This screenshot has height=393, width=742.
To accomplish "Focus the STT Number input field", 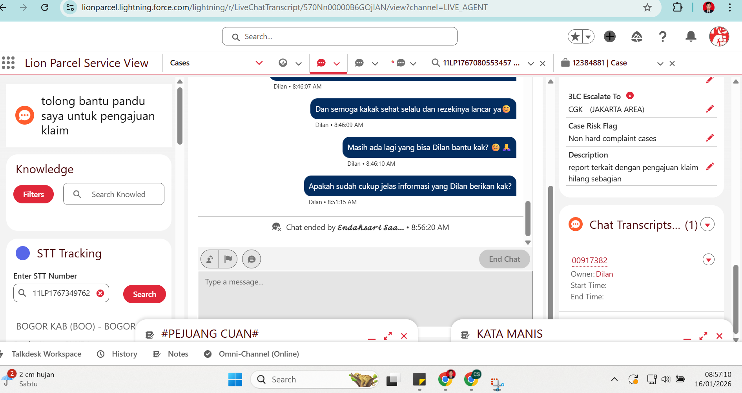I will 61,293.
